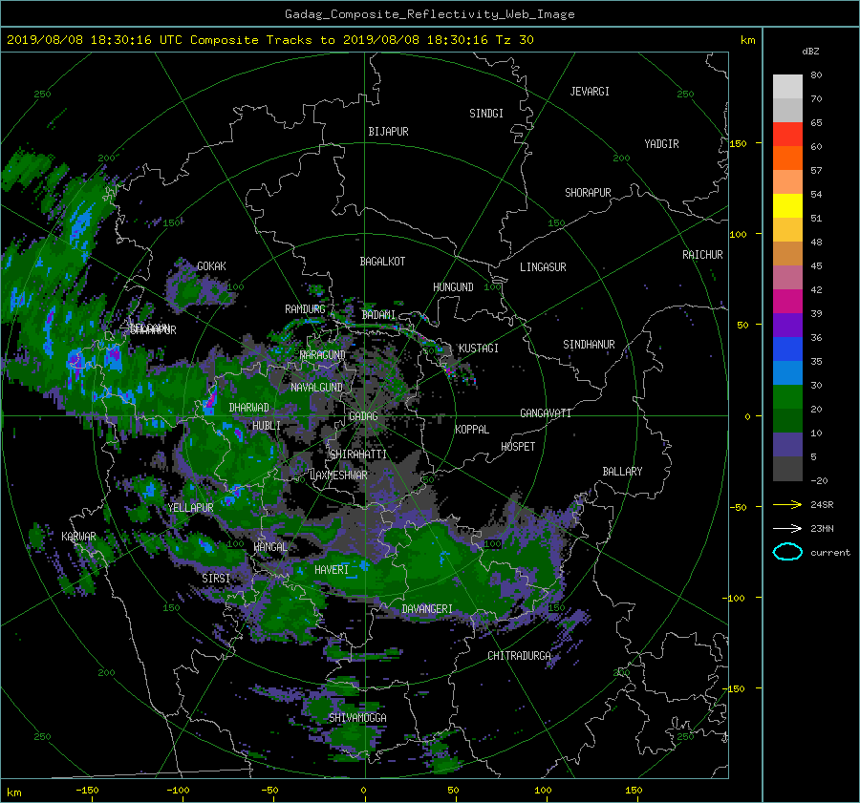Click the DHARWAD city label
This screenshot has width=860, height=803.
pos(249,408)
